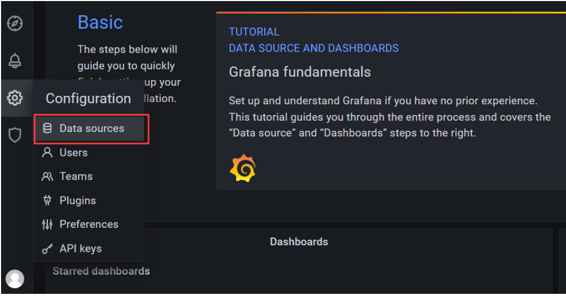This screenshot has width=566, height=296.
Task: Click the plug icon beside Plugins
Action: [x=47, y=200]
